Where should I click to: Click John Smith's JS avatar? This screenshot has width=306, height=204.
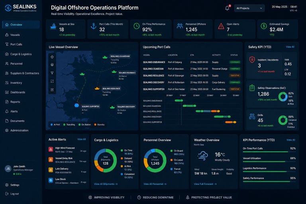click(x=8, y=169)
